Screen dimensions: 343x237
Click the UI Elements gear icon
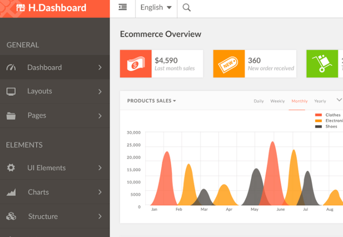11,168
